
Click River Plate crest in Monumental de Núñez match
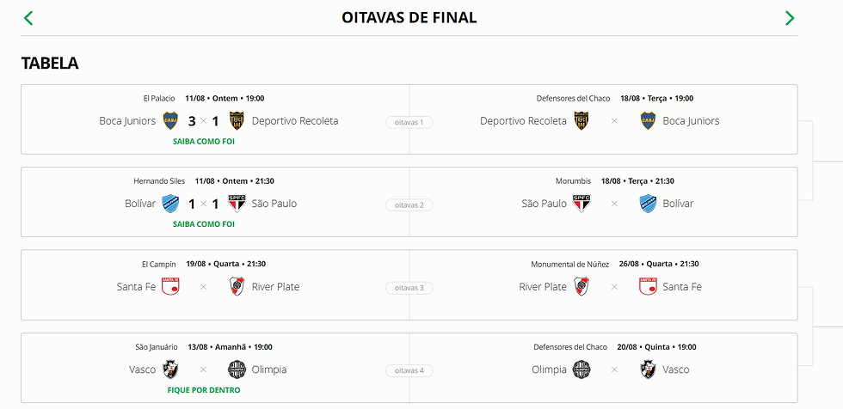pos(581,286)
